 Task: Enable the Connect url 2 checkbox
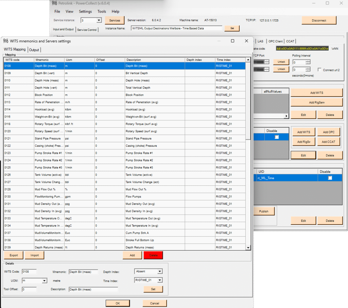319,70
